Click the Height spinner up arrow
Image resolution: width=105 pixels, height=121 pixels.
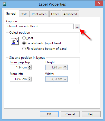point(65,66)
